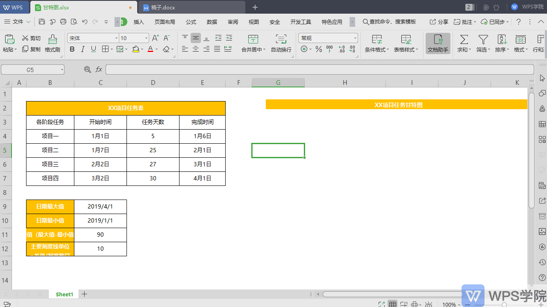Toggle Underline formatting
This screenshot has width=547, height=307.
tap(94, 49)
